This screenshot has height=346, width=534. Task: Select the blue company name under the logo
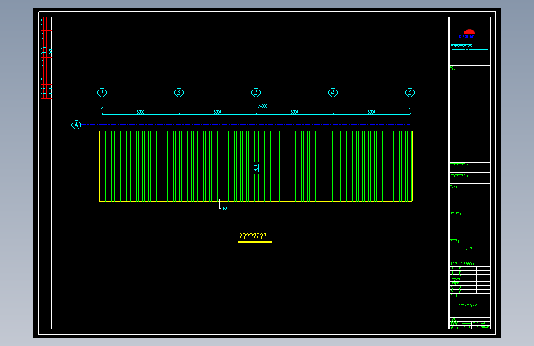467,36
